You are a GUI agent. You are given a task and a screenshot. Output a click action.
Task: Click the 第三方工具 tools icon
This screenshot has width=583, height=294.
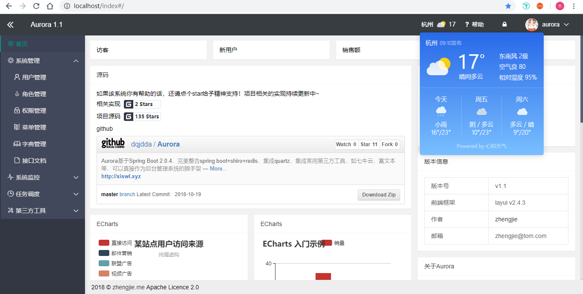click(x=11, y=211)
